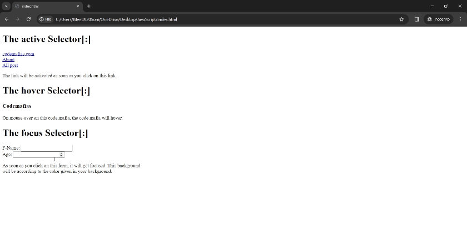467x248 pixels.
Task: Open the About link
Action: pos(8,59)
